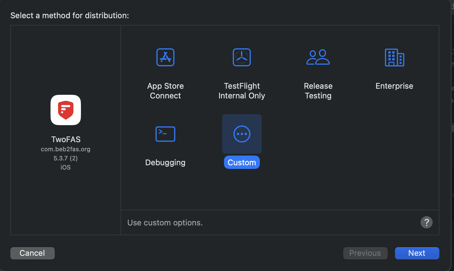Click the highlighted Custom label
This screenshot has width=454, height=271.
tap(242, 163)
